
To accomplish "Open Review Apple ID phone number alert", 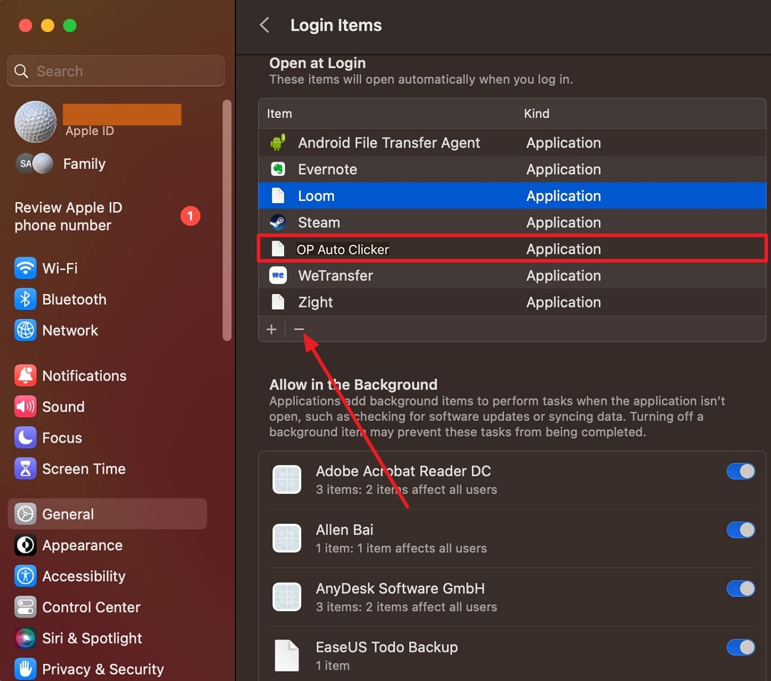I will (107, 216).
